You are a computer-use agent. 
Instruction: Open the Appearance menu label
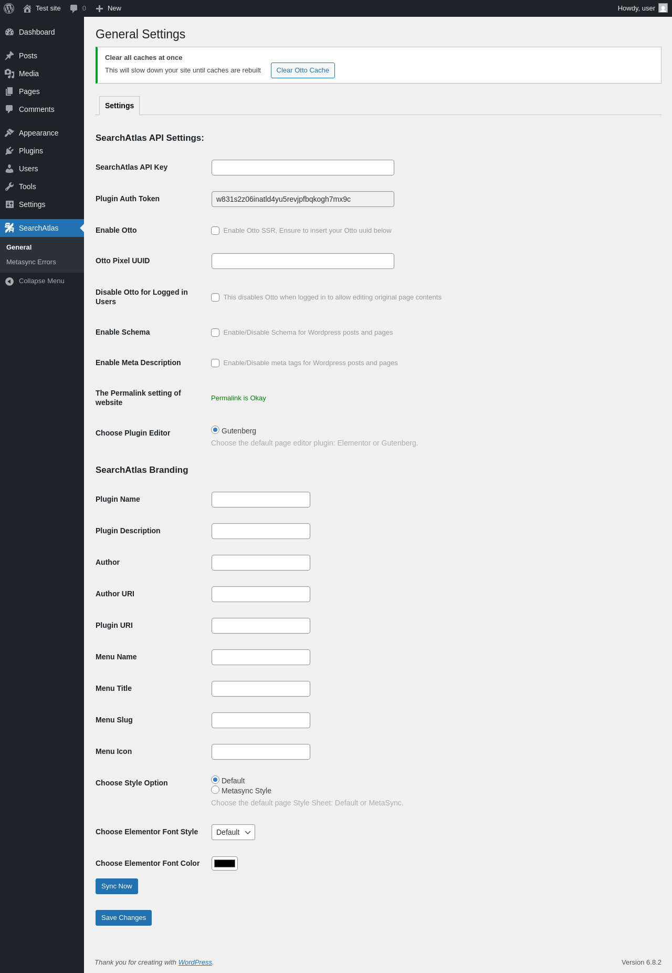point(38,133)
